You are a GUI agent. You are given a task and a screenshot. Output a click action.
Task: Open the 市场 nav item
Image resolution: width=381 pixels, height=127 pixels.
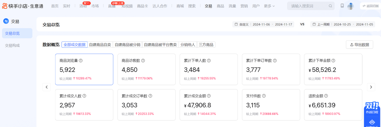click(x=95, y=6)
